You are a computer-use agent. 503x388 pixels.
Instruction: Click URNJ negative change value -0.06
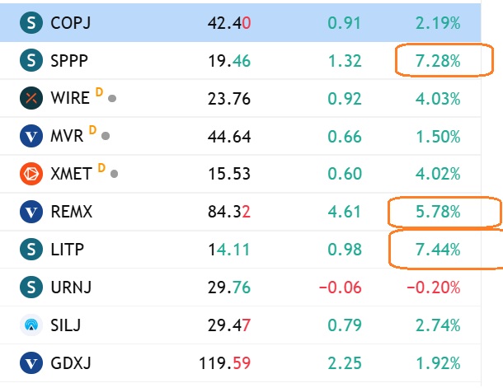341,287
